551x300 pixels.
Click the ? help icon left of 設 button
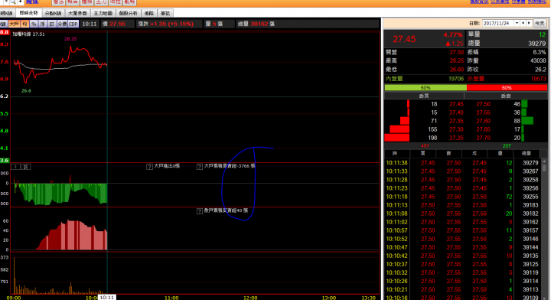click(x=16, y=167)
